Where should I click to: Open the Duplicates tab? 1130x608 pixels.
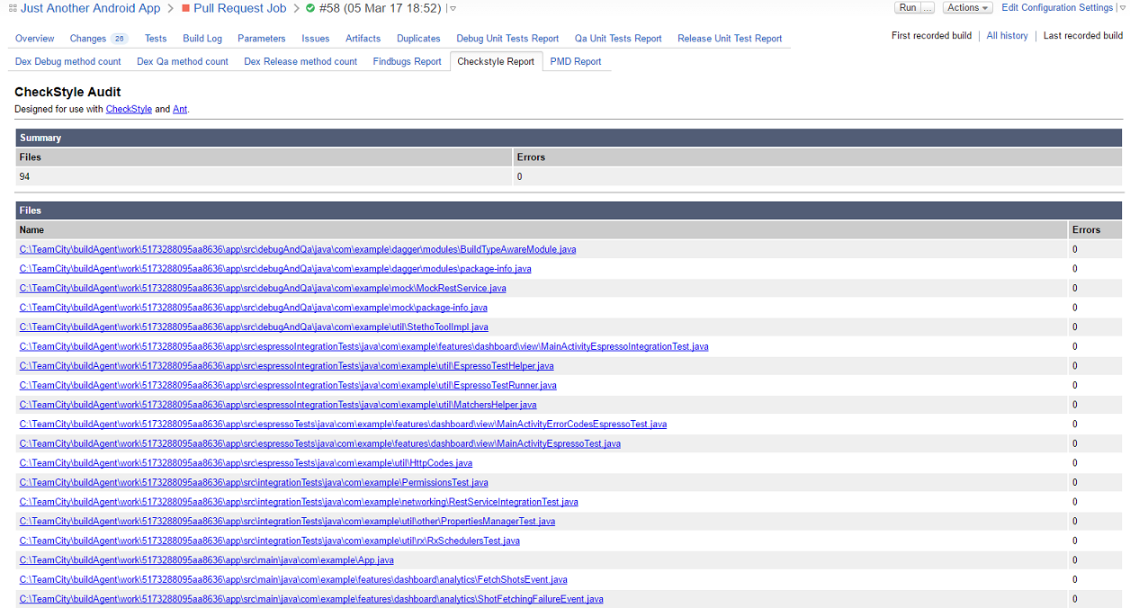[x=418, y=39]
